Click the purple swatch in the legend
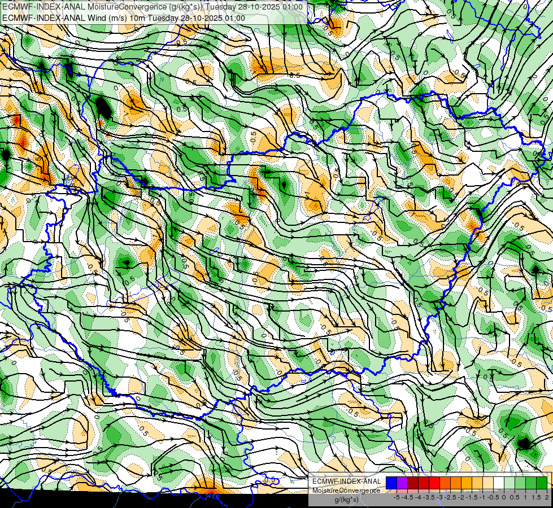 click(402, 483)
